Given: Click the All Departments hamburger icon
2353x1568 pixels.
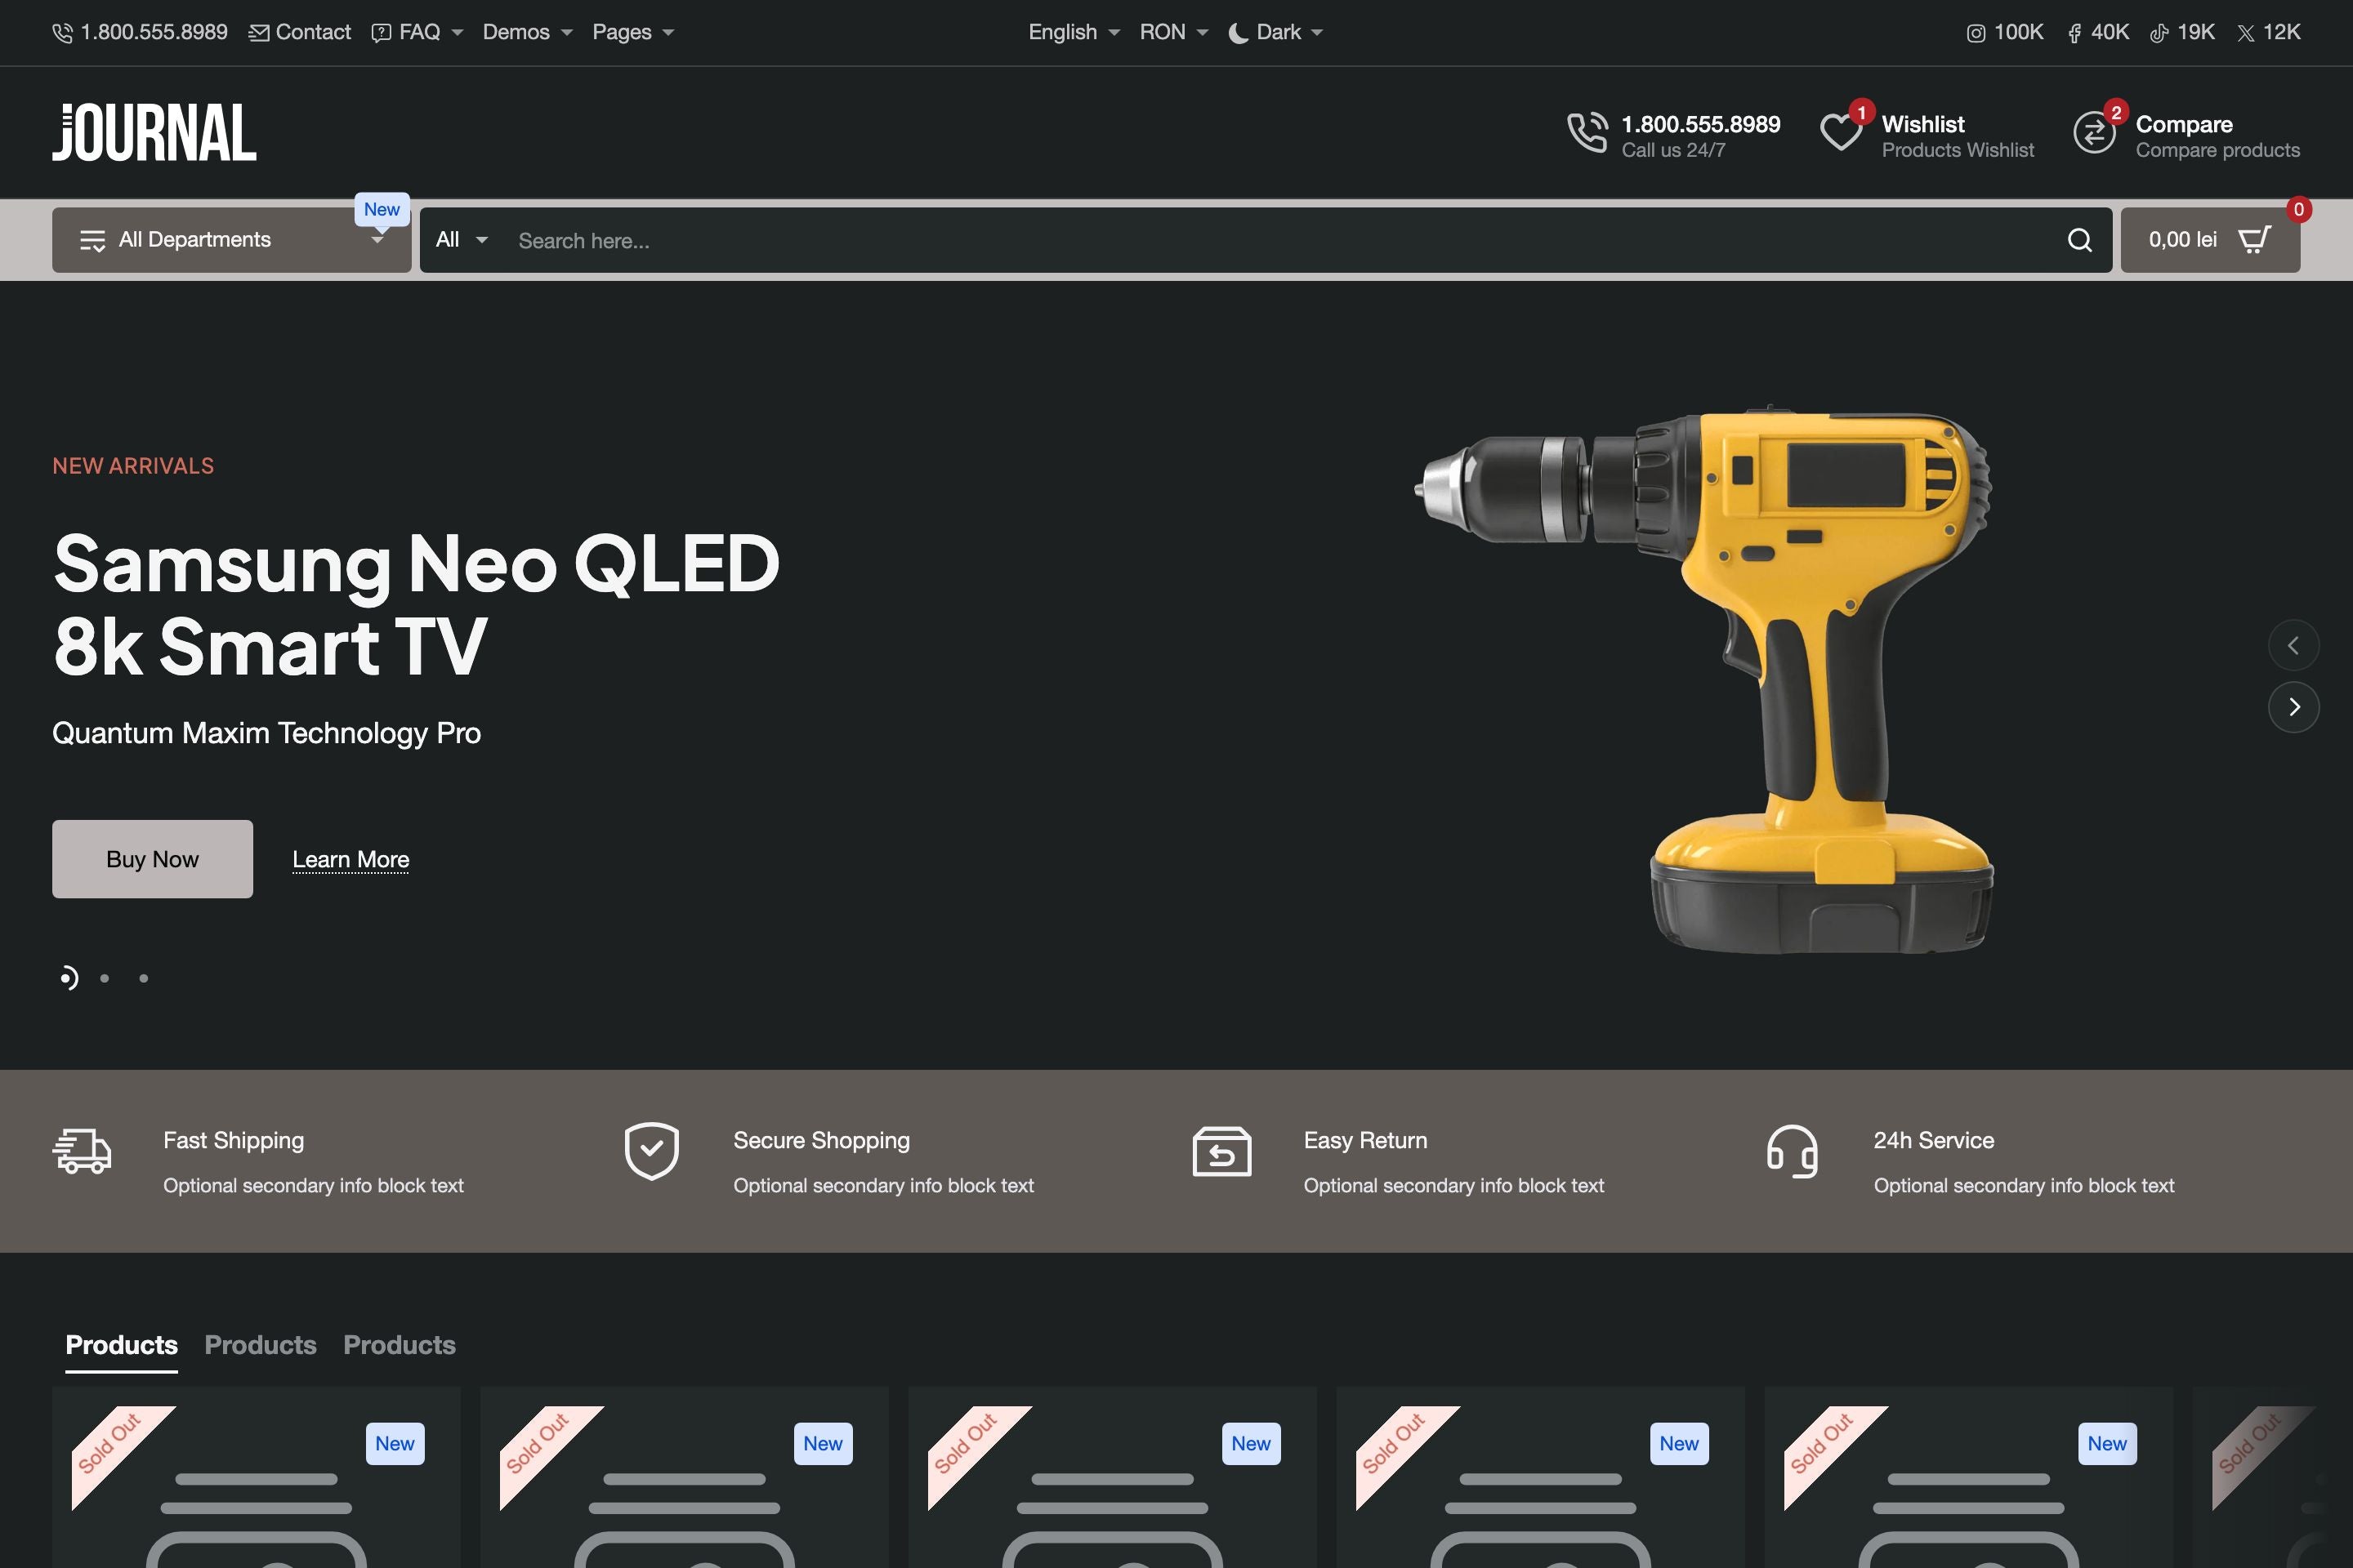Looking at the screenshot, I should tap(92, 240).
